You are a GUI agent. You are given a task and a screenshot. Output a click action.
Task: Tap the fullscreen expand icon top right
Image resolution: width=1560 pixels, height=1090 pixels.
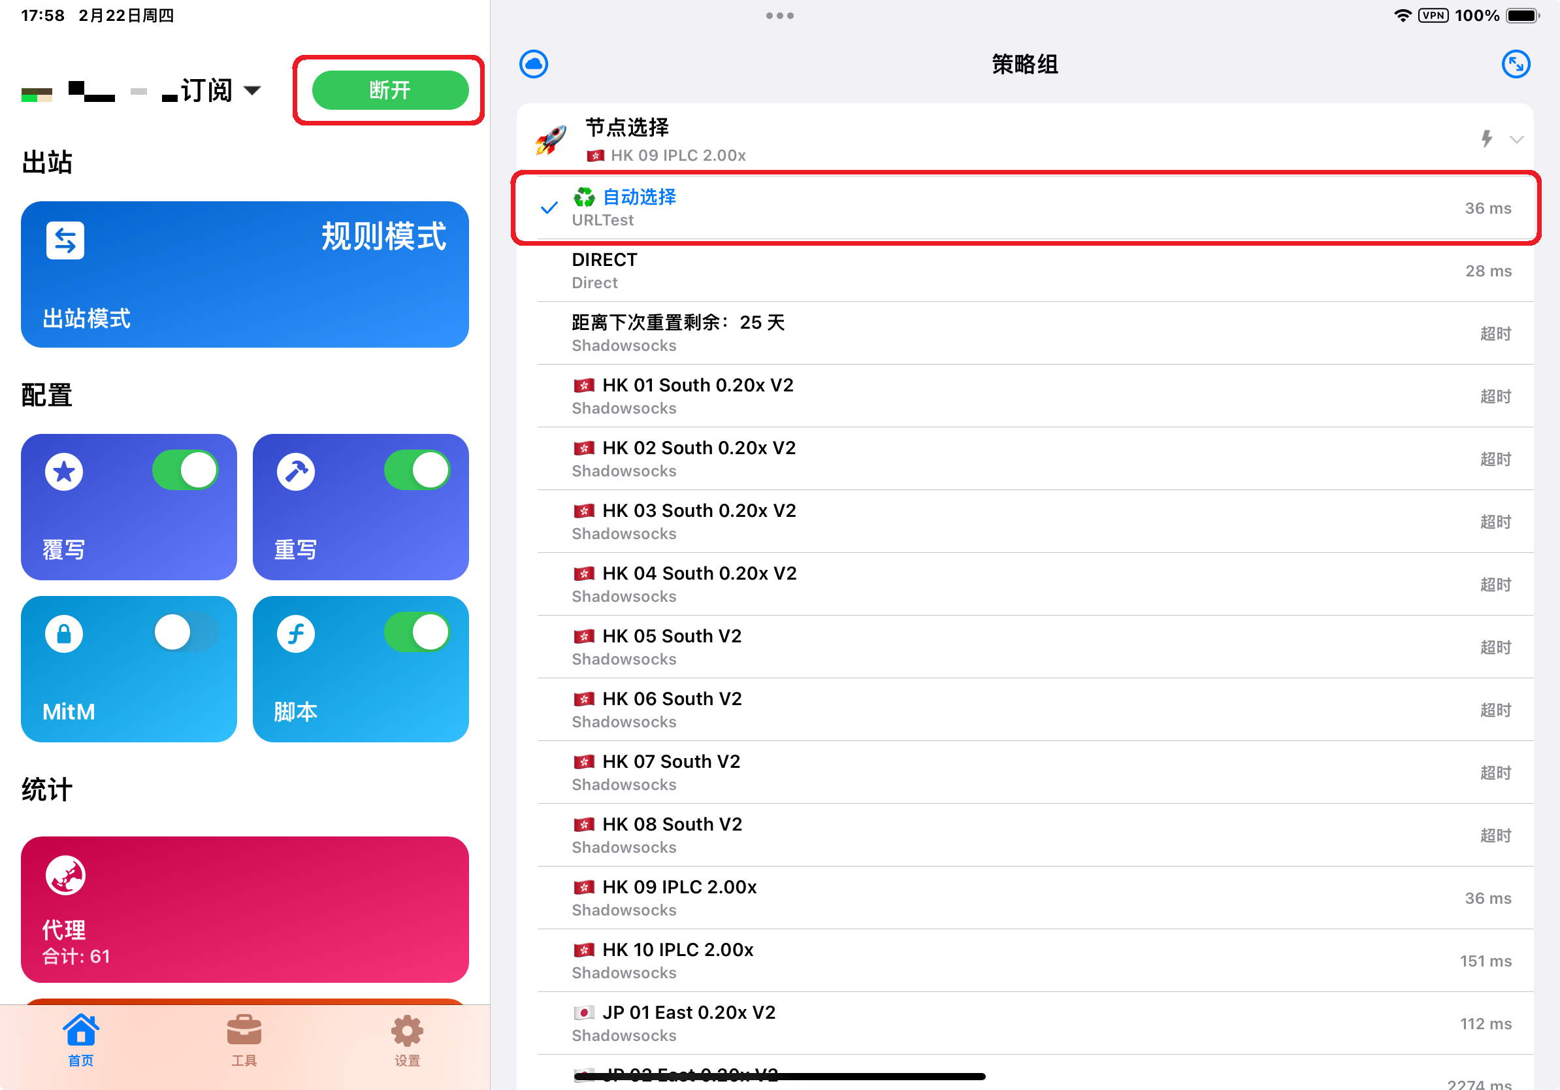pos(1516,64)
